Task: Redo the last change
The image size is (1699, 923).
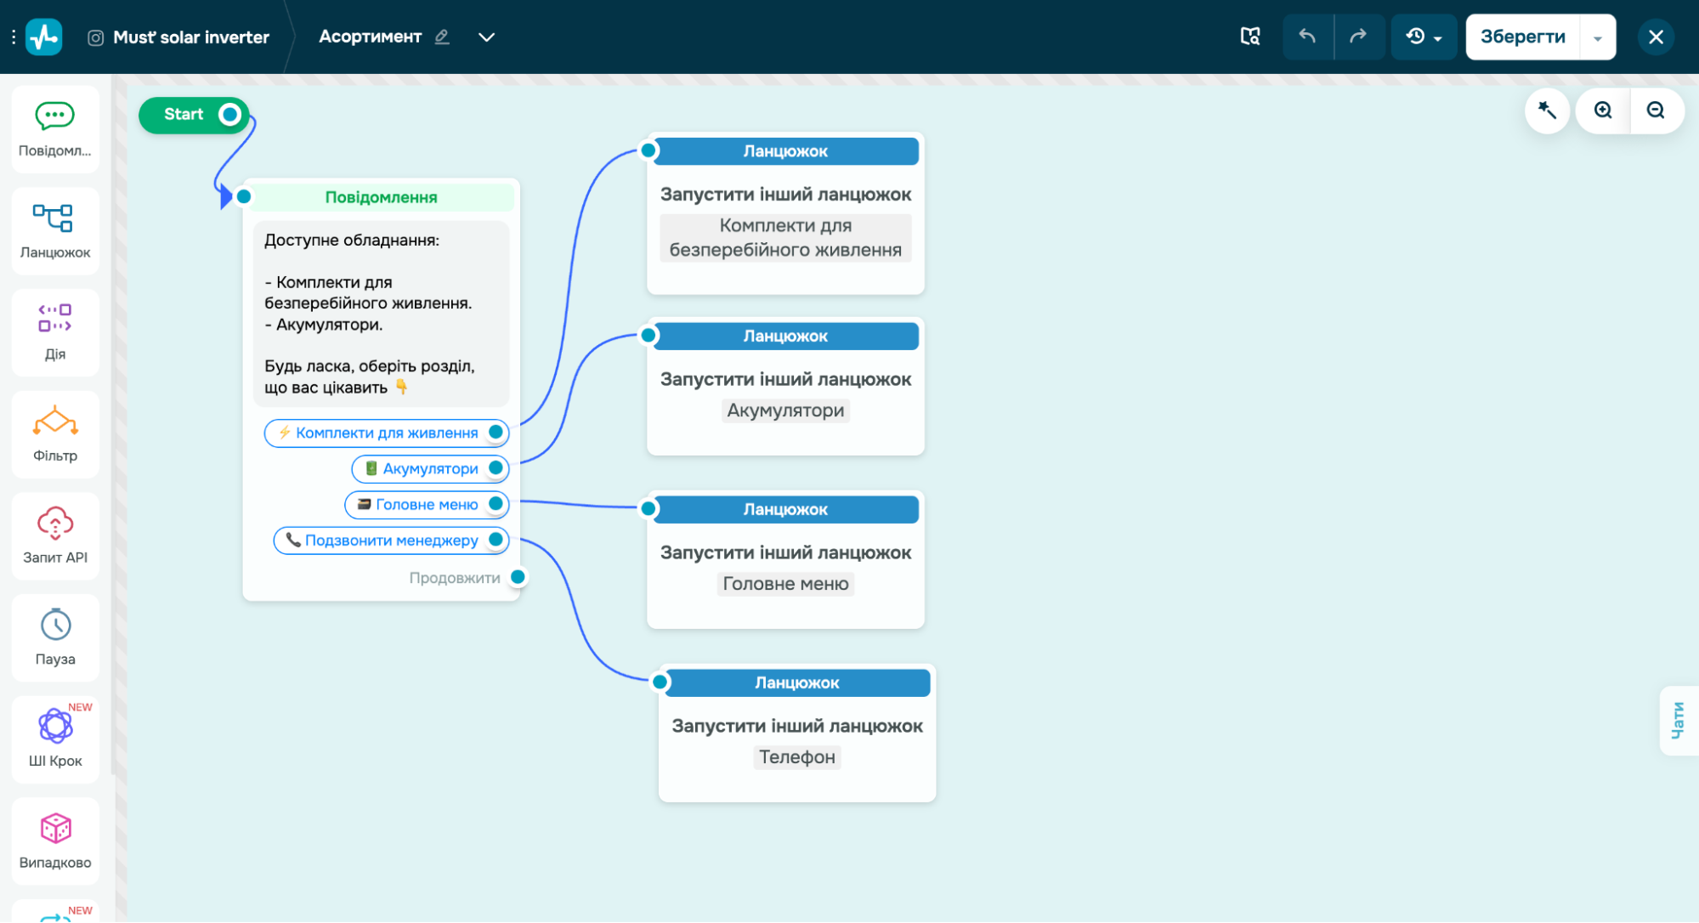Action: [1359, 37]
